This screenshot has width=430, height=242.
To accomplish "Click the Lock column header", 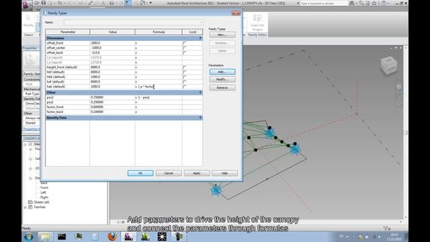I will (x=193, y=32).
